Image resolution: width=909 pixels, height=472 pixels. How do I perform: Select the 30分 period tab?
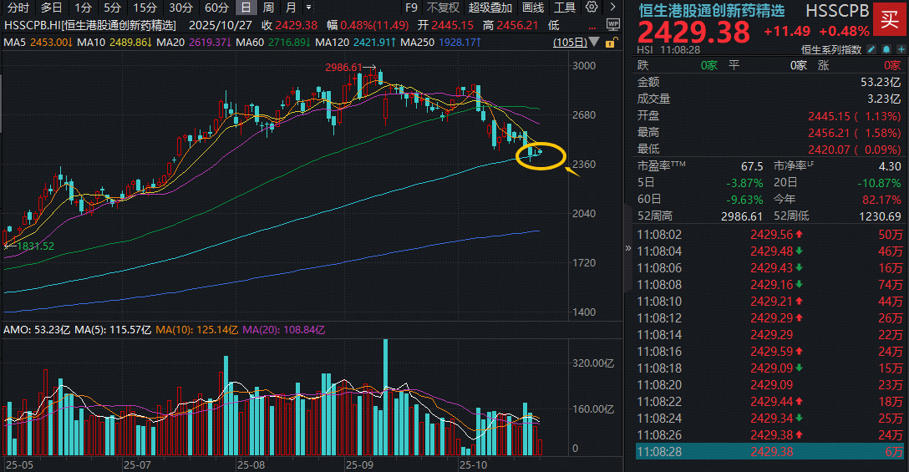click(180, 8)
